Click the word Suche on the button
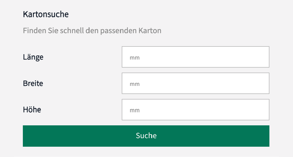The image size is (293, 157). (x=146, y=136)
